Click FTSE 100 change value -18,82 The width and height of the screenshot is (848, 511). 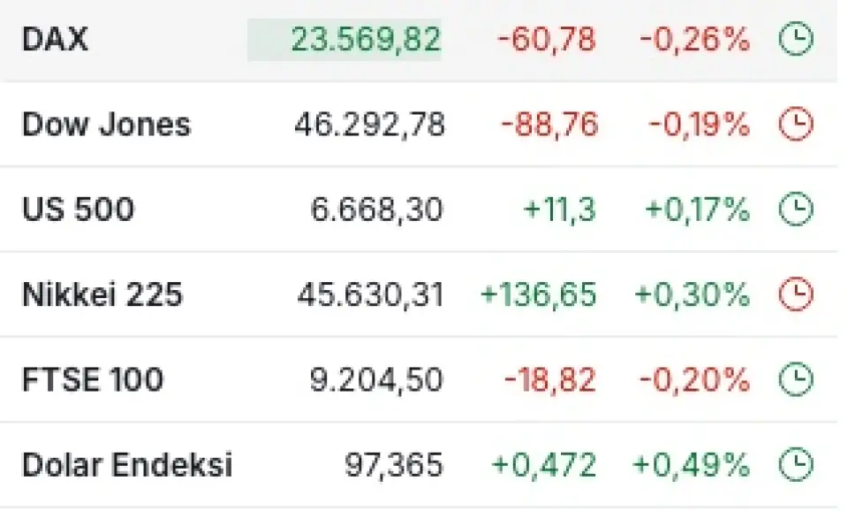pos(550,379)
